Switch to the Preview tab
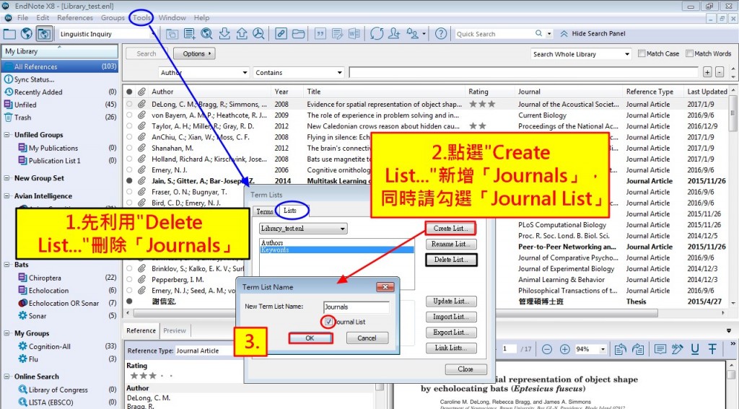 tap(175, 331)
